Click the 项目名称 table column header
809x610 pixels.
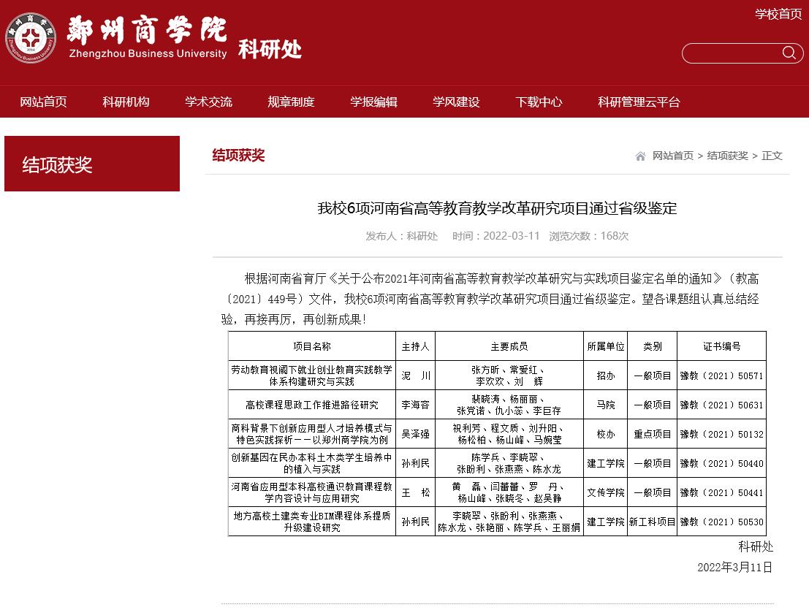click(x=311, y=346)
